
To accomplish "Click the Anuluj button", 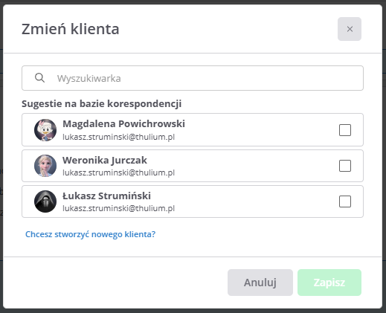I will [260, 283].
